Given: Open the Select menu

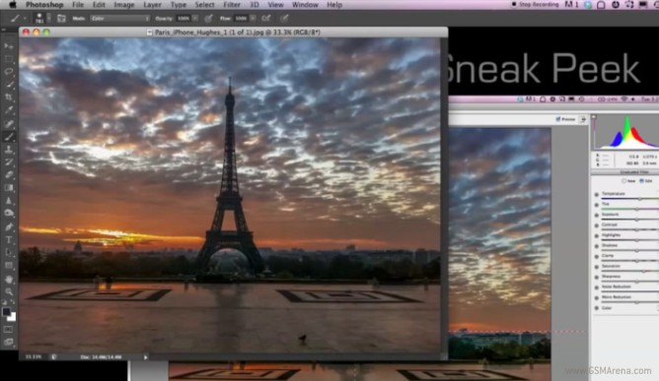Looking at the screenshot, I should point(204,5).
